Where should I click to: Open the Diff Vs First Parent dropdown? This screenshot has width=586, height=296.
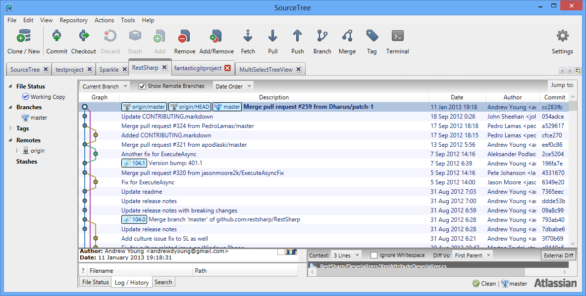(x=472, y=255)
